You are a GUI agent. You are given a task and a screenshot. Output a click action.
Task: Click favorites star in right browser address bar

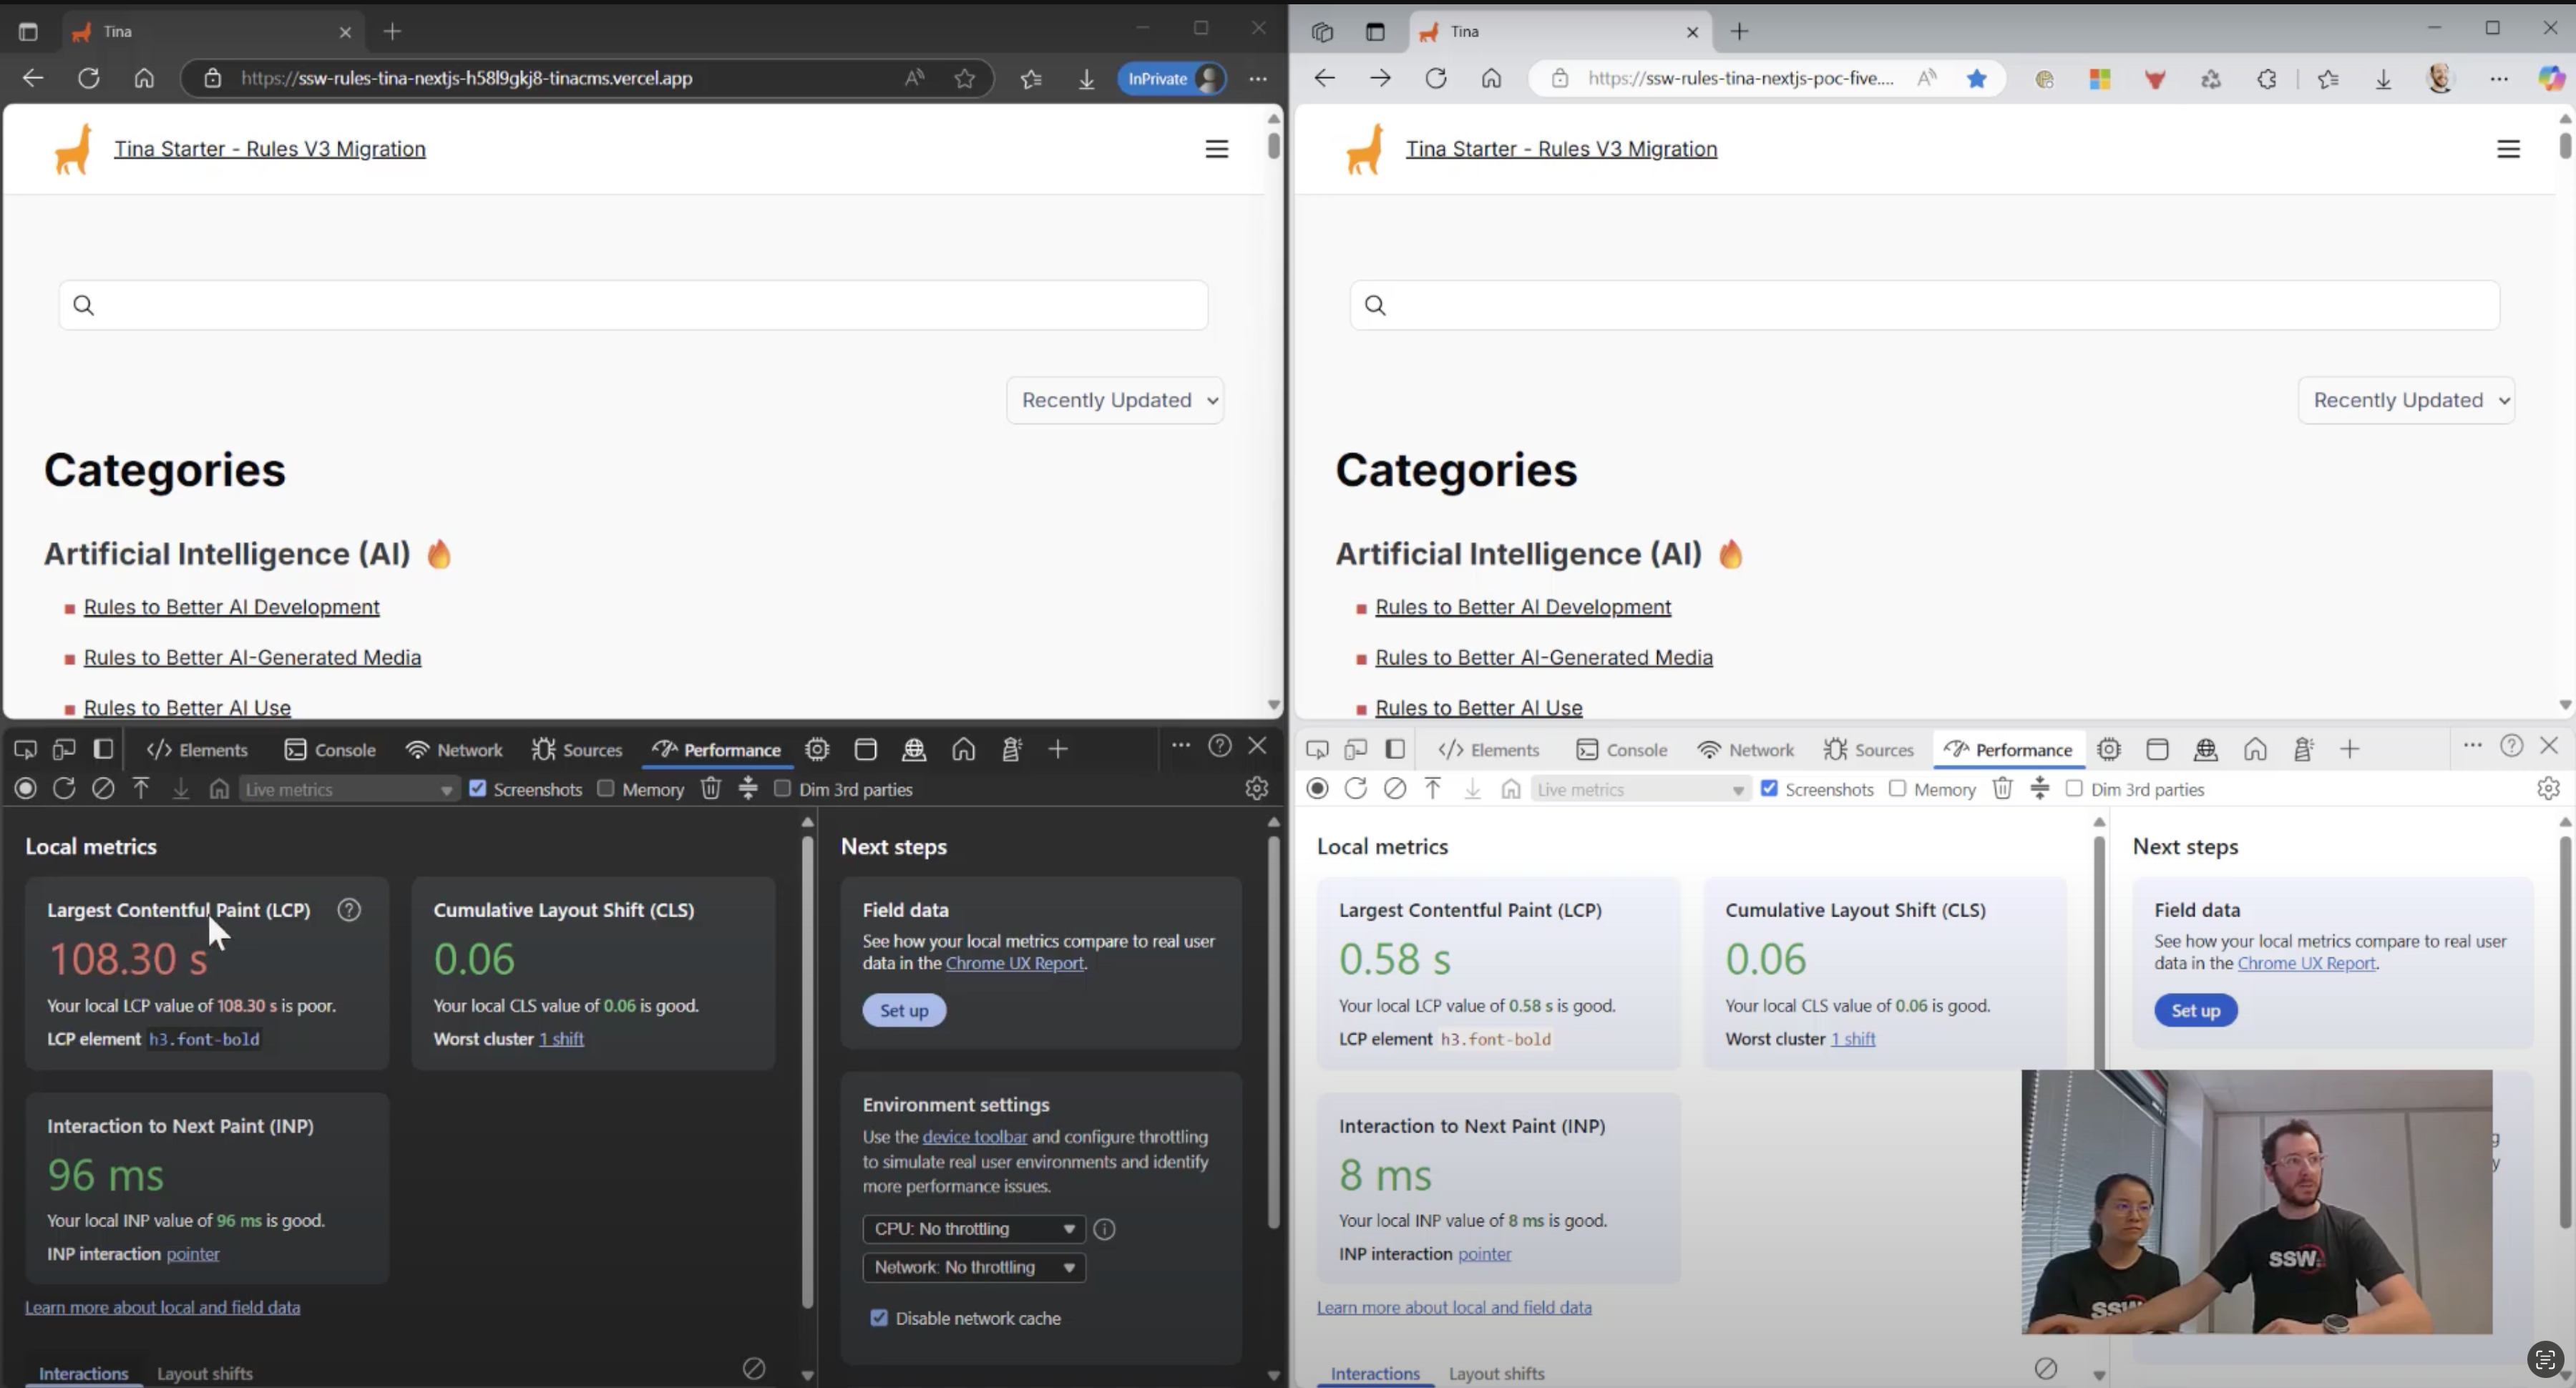click(1976, 78)
